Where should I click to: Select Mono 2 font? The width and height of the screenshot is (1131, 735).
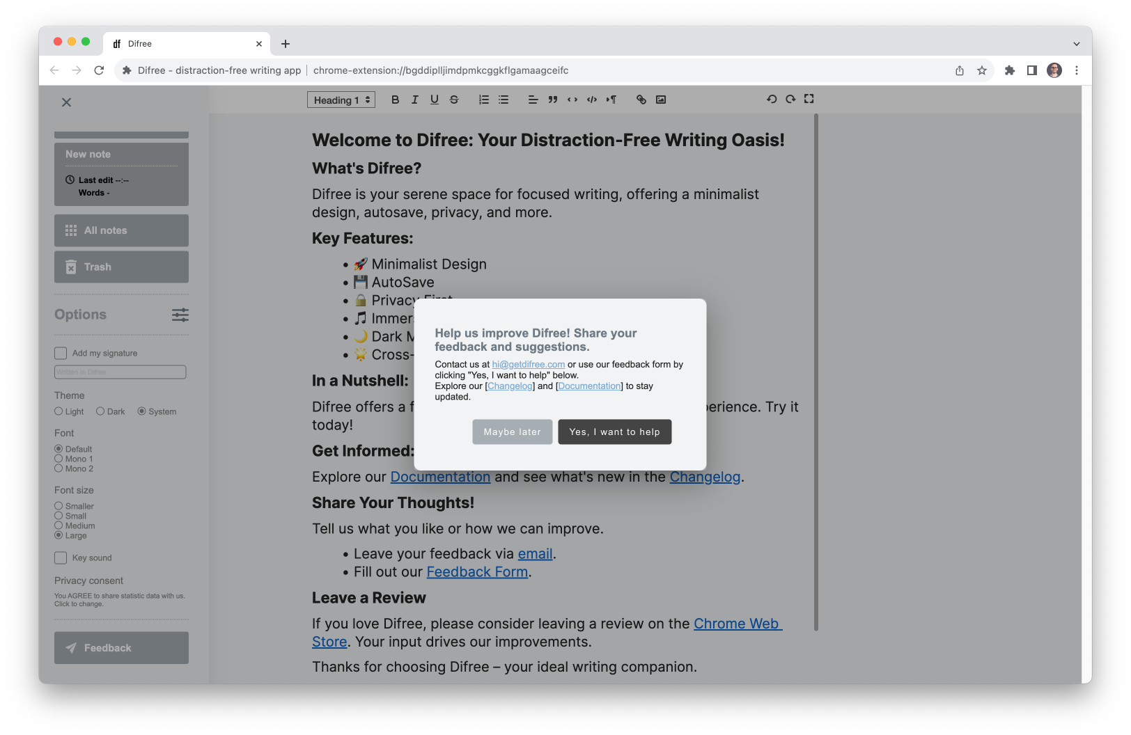point(58,468)
